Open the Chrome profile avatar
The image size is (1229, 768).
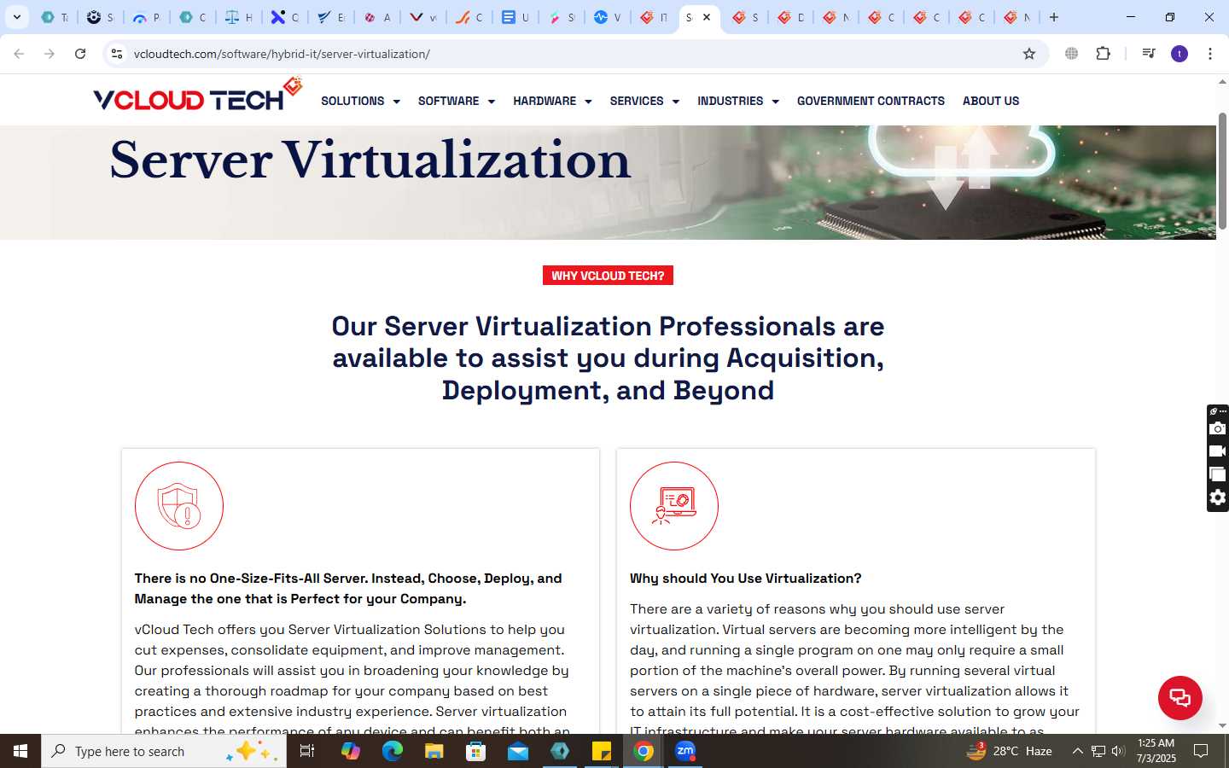[x=1179, y=54]
